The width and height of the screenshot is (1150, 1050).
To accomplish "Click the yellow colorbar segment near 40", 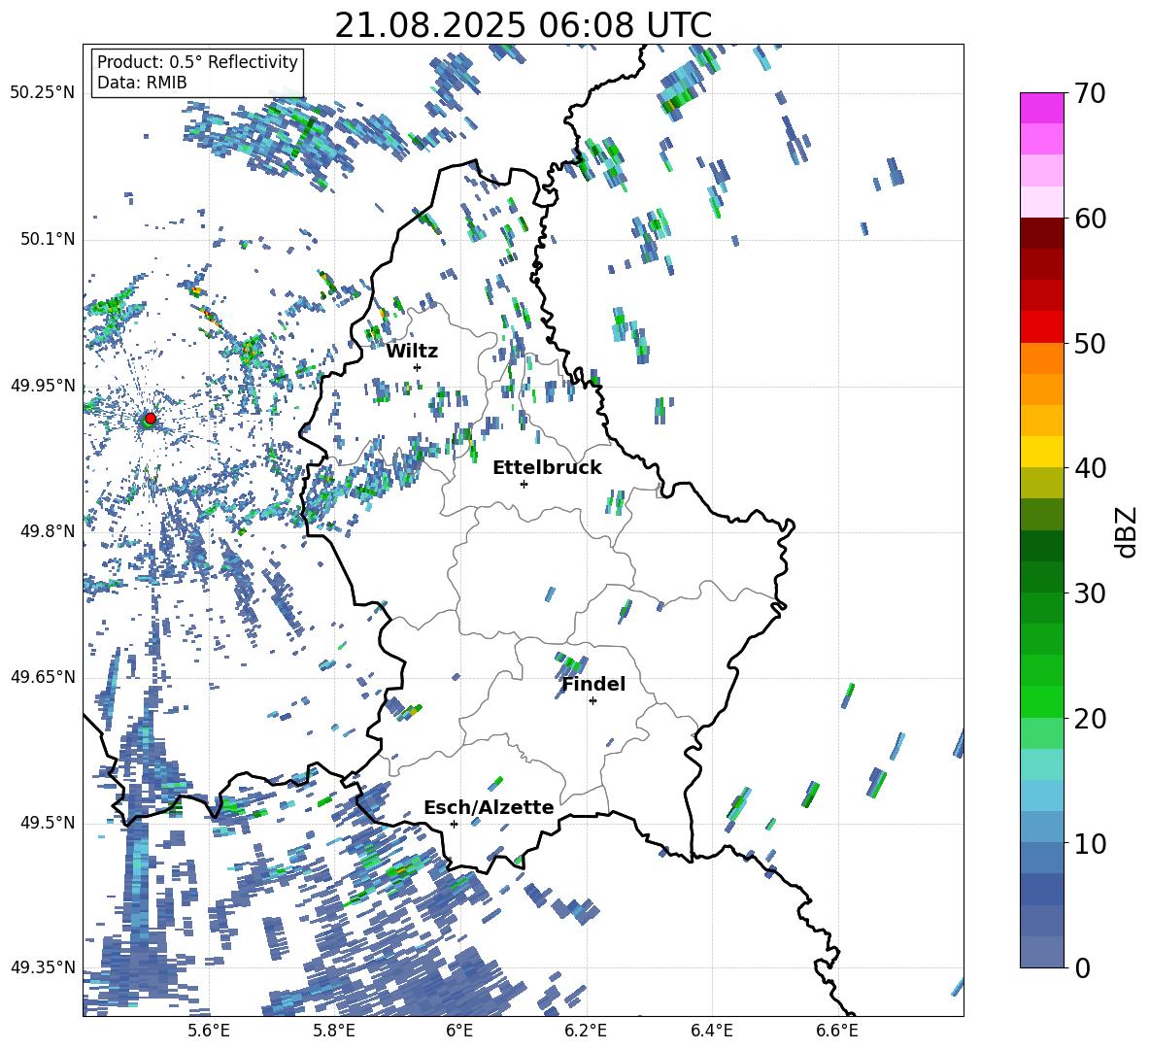I will point(1041,452).
